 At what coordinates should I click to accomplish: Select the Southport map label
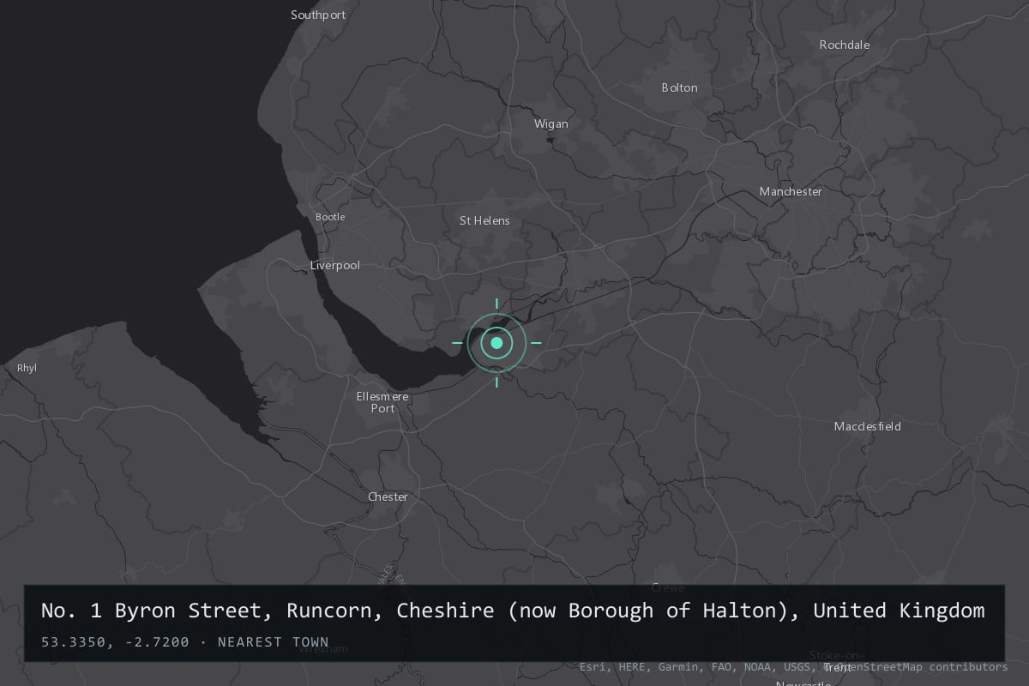click(x=318, y=15)
